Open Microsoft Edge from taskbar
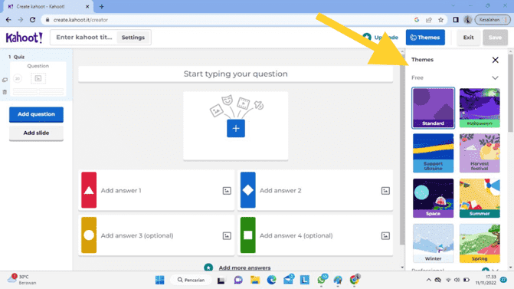Viewport: 514px width, 289px height. 271,280
